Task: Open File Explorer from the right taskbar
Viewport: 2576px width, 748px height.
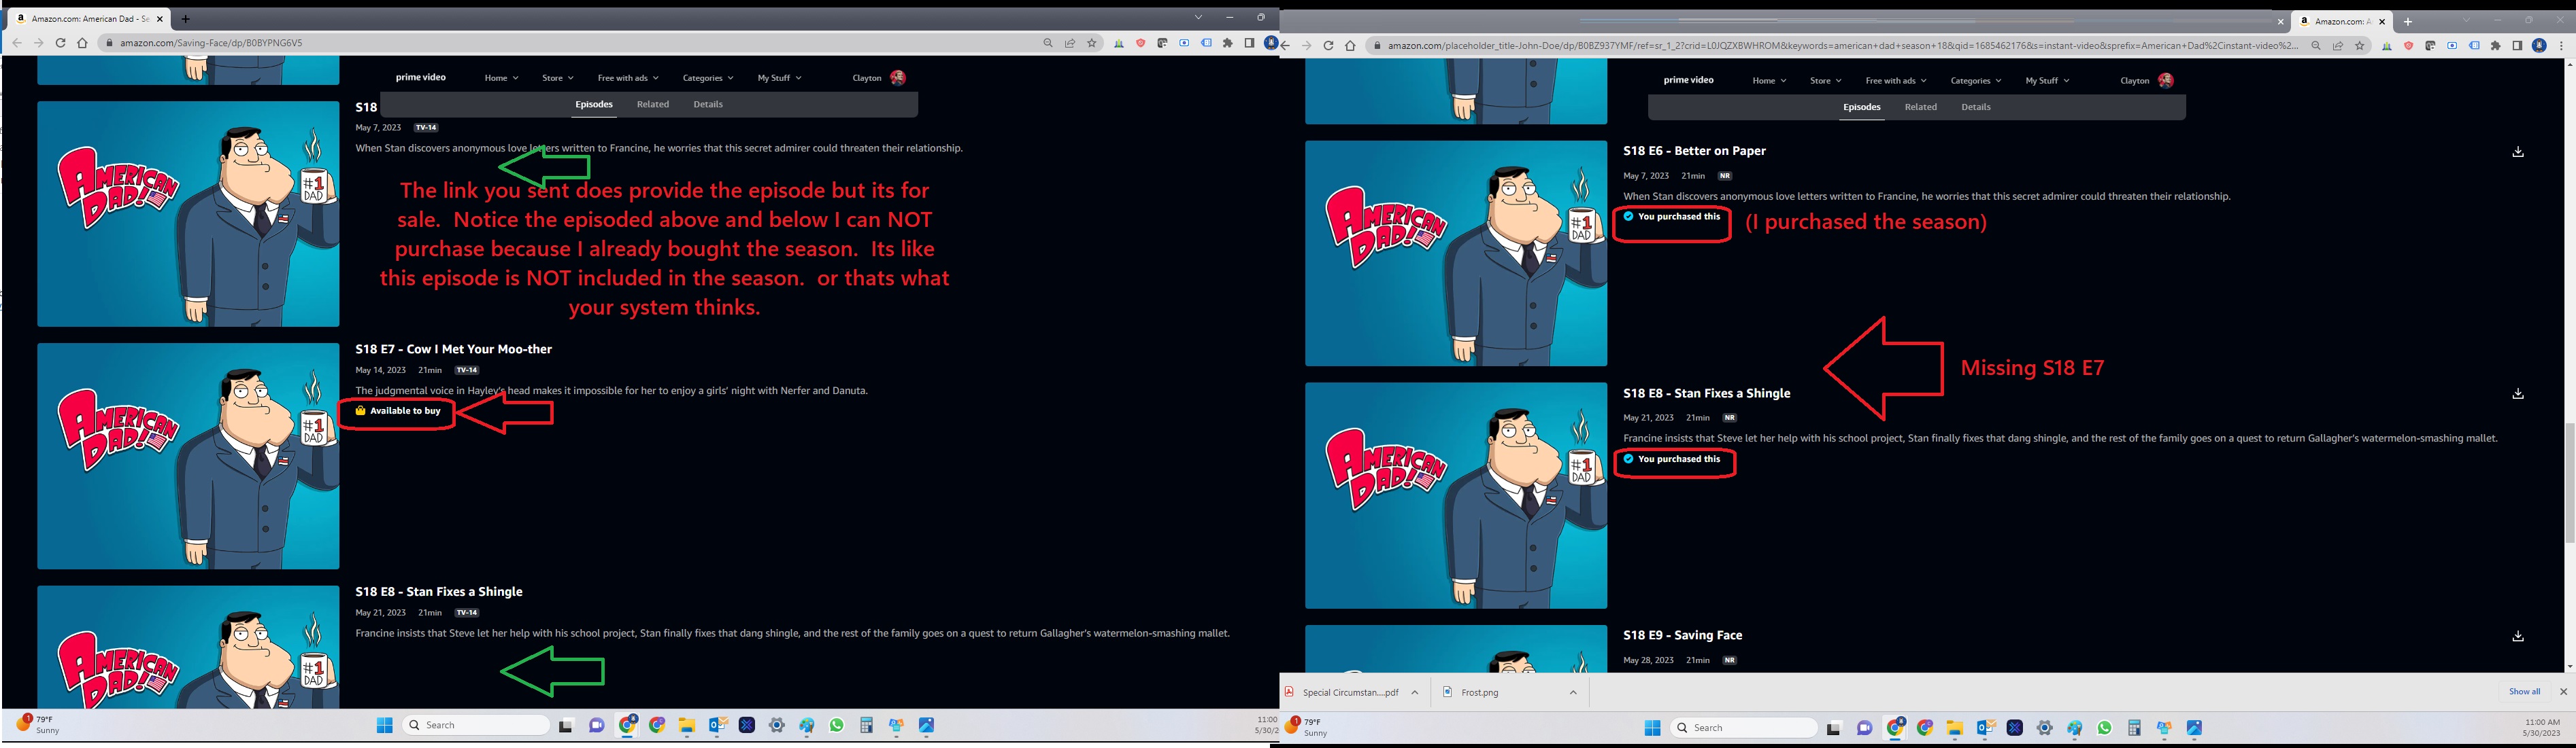Action: click(x=1955, y=728)
